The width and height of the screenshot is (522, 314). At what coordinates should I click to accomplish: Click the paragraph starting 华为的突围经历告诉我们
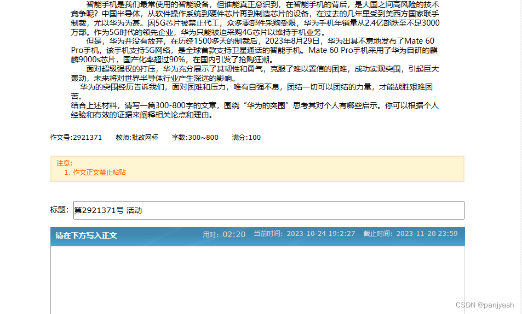251,91
